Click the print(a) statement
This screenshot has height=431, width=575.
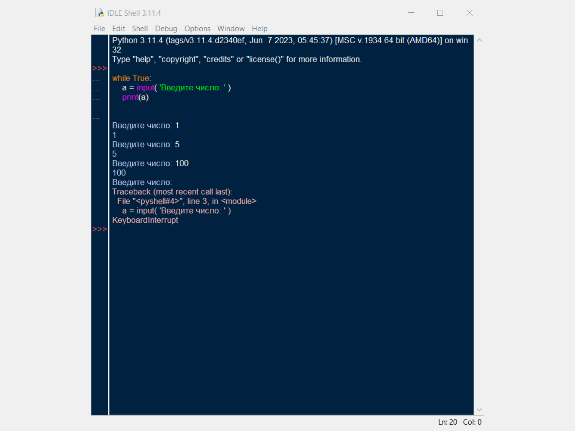[135, 97]
